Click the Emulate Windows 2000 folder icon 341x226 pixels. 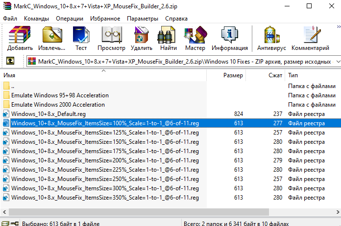tap(6, 104)
